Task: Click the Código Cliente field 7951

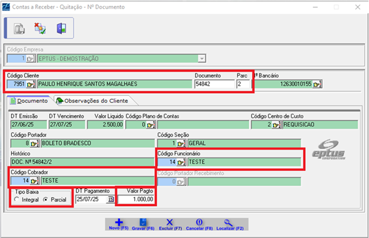Action: click(16, 84)
